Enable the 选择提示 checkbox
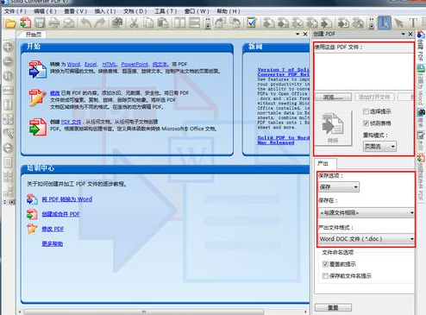This screenshot has height=315, width=426. (366, 111)
